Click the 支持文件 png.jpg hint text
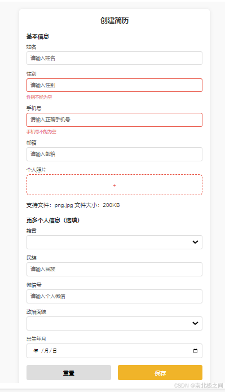The image size is (225, 392). (73, 205)
